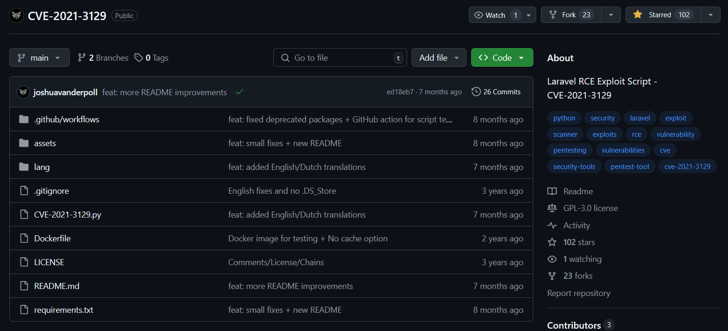Click the folder icon for lang
Screen dimensions: 728x331
pos(24,167)
